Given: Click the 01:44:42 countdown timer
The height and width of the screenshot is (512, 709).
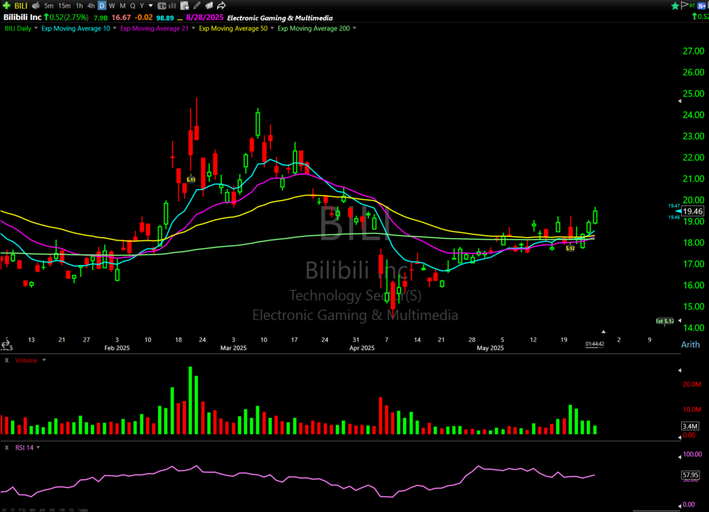Looking at the screenshot, I should tap(595, 344).
